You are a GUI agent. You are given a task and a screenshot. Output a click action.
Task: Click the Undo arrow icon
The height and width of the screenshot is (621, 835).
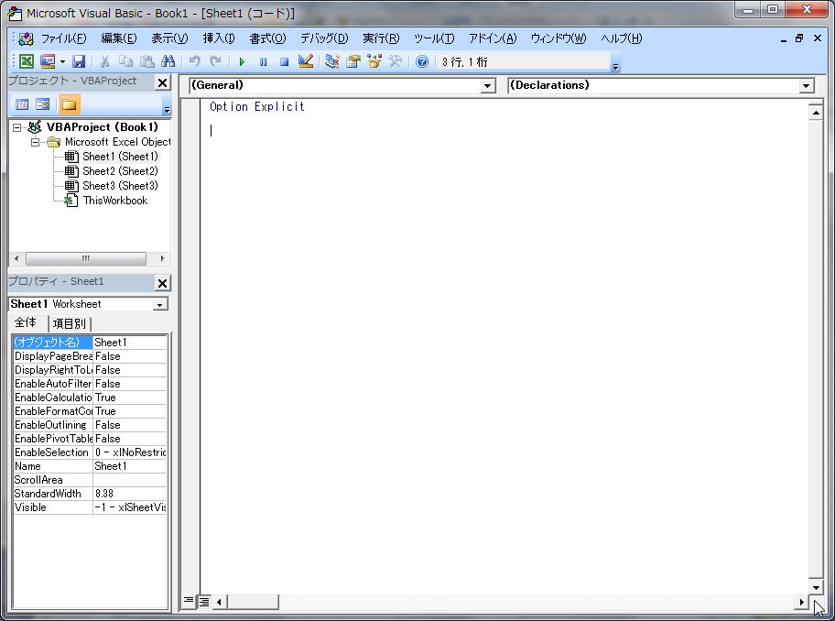(x=194, y=61)
